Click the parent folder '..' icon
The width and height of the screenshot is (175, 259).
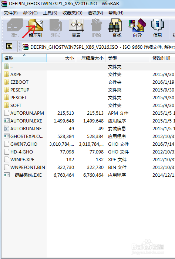point(6,66)
